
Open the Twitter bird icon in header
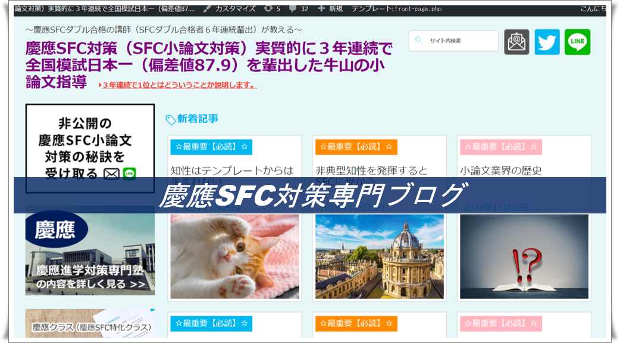point(547,42)
